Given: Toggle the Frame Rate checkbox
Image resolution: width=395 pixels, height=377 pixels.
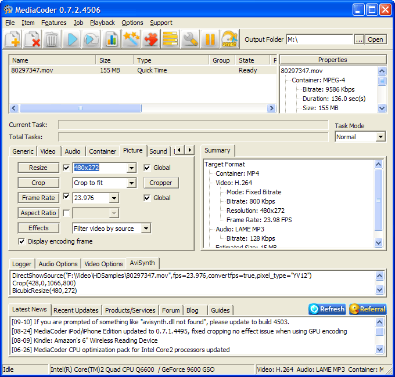Looking at the screenshot, I should click(x=66, y=197).
